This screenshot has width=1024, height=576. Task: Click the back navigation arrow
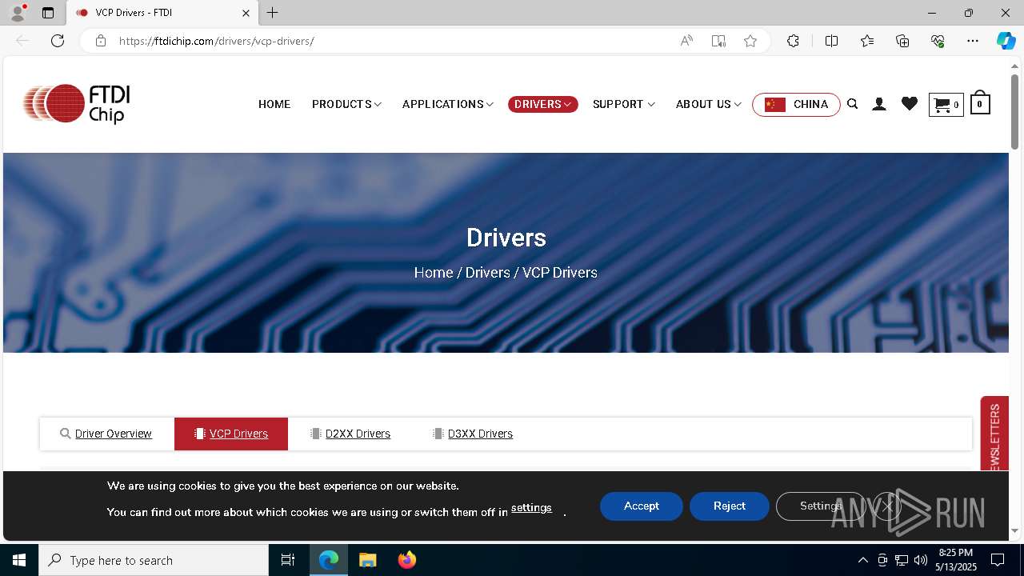tap(22, 41)
